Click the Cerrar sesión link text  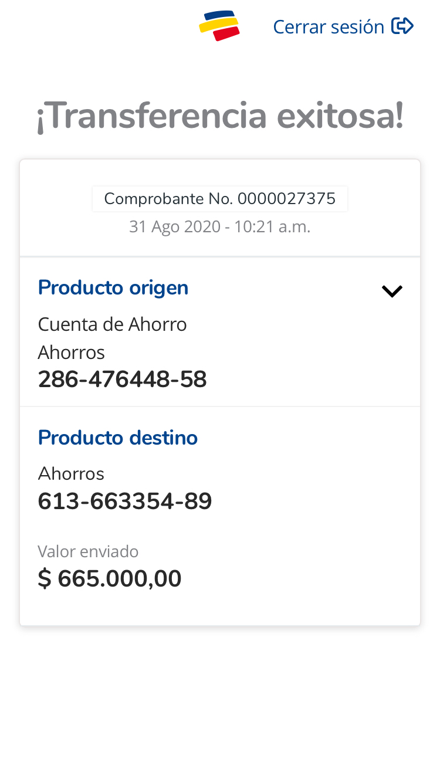[329, 27]
